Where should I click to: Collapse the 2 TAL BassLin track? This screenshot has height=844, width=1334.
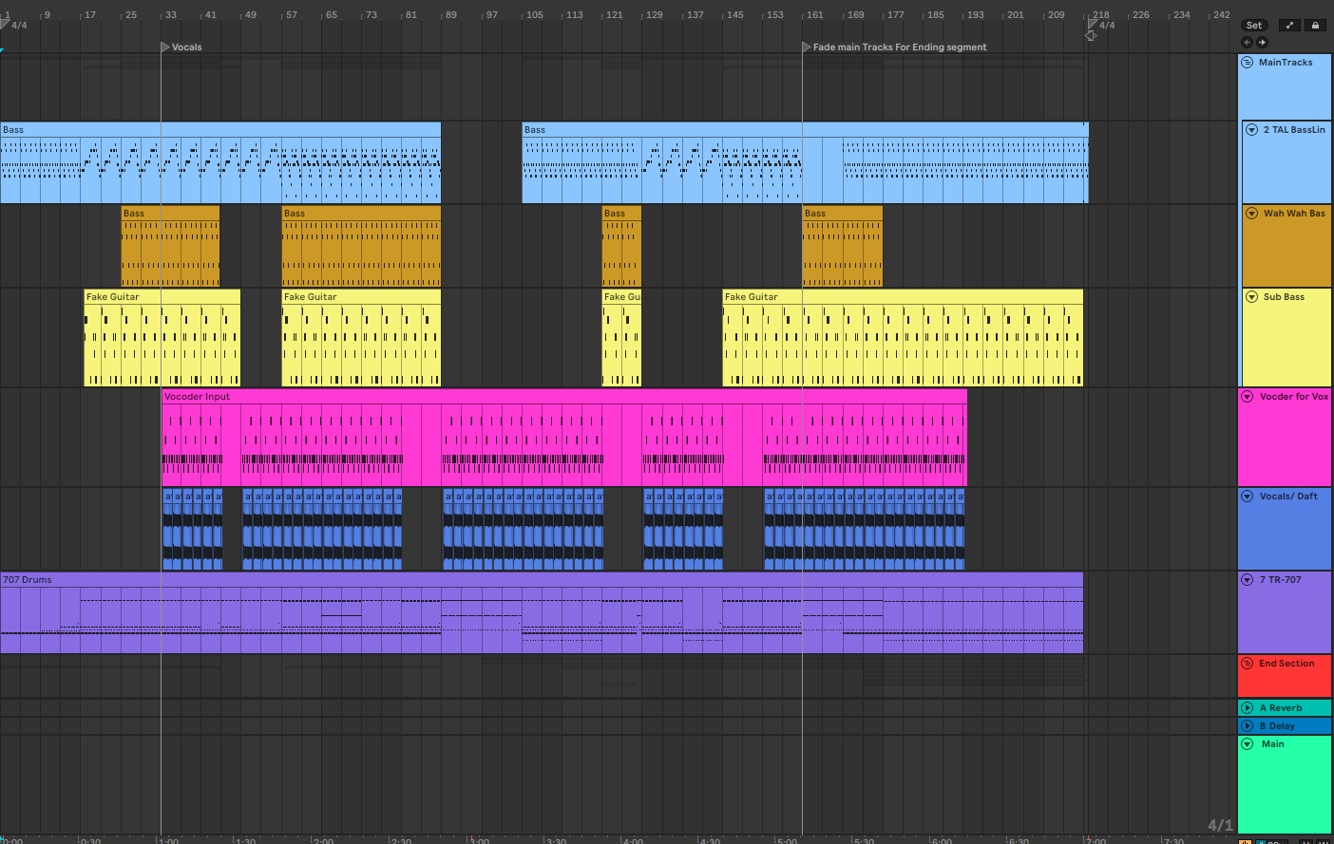click(x=1251, y=129)
